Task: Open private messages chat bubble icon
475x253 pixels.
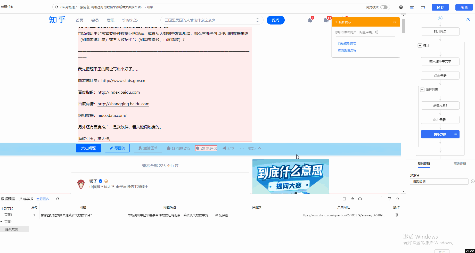Action: [x=326, y=20]
